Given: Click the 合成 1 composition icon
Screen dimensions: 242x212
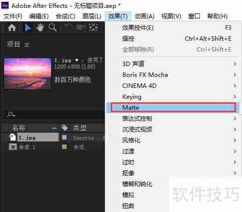Looking at the screenshot, I should coord(12,147).
